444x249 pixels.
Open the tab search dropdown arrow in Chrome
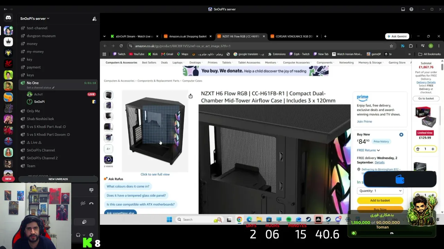104,36
